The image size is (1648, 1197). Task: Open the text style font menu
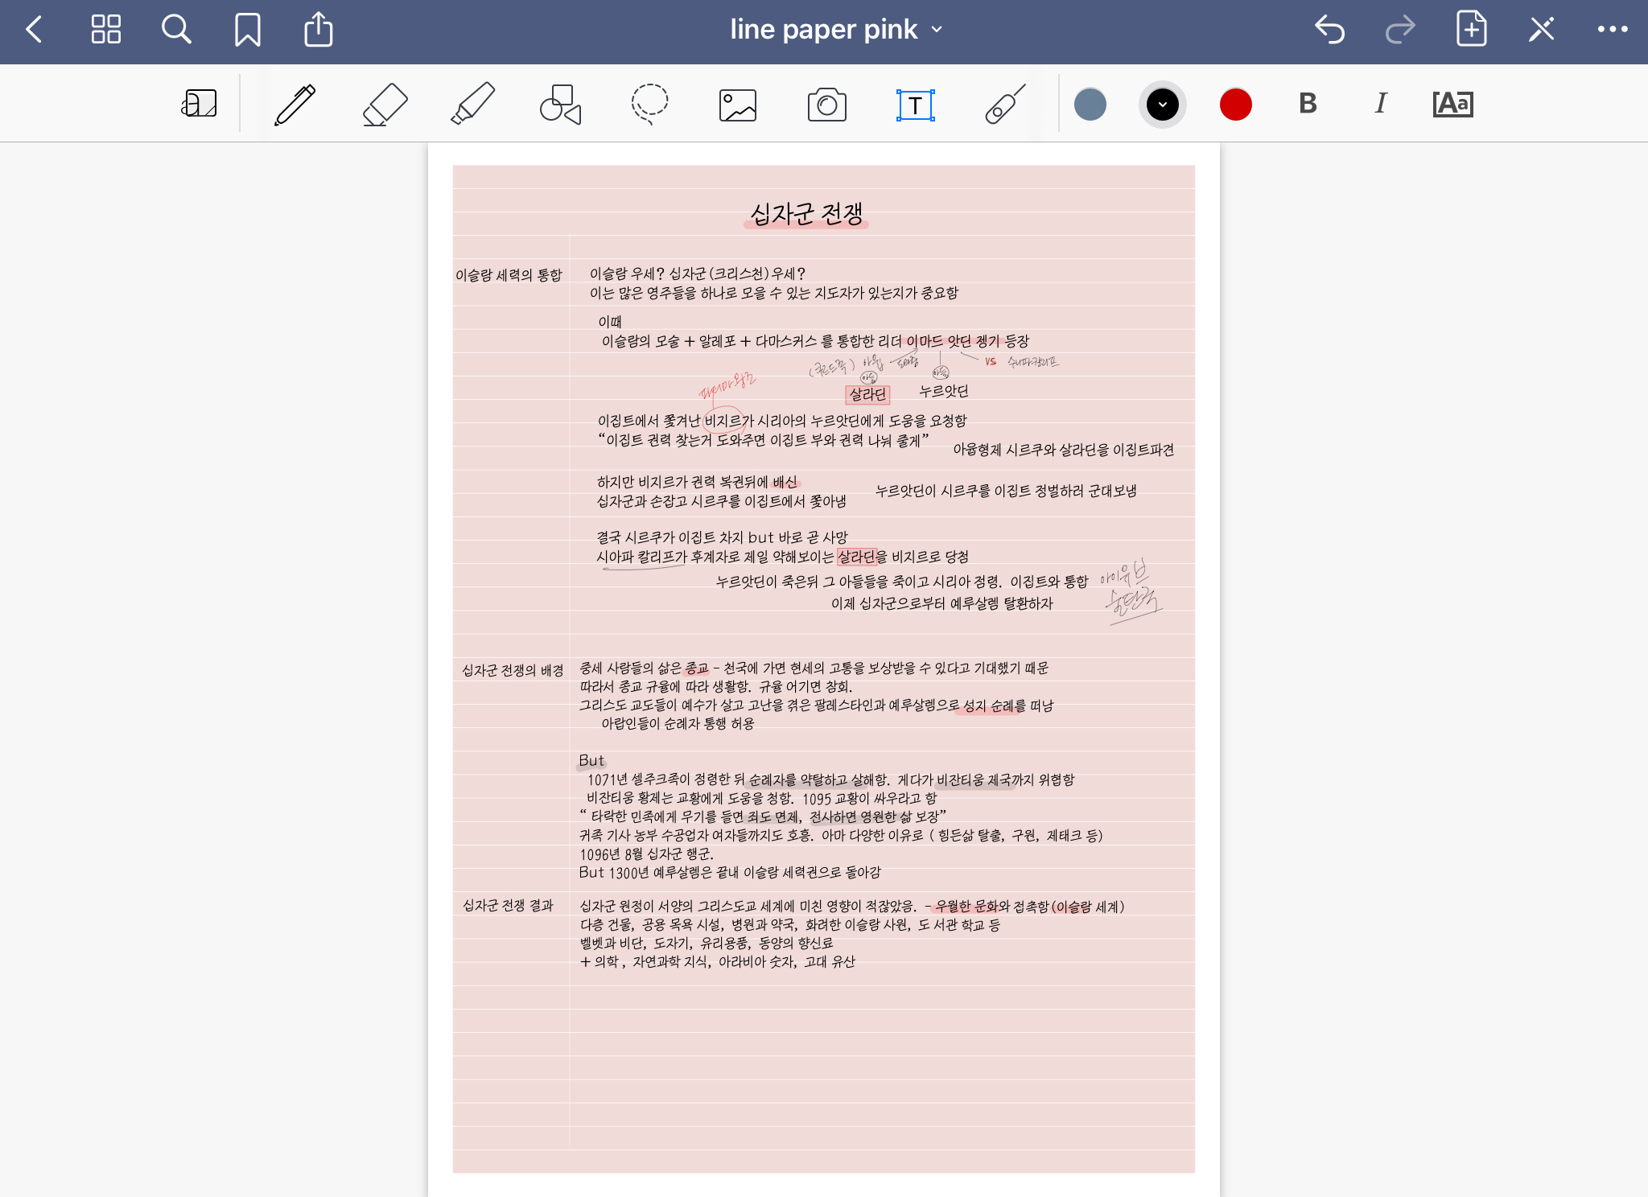tap(1452, 104)
